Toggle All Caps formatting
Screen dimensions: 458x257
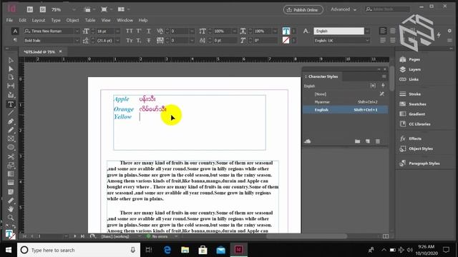pyautogui.click(x=130, y=31)
